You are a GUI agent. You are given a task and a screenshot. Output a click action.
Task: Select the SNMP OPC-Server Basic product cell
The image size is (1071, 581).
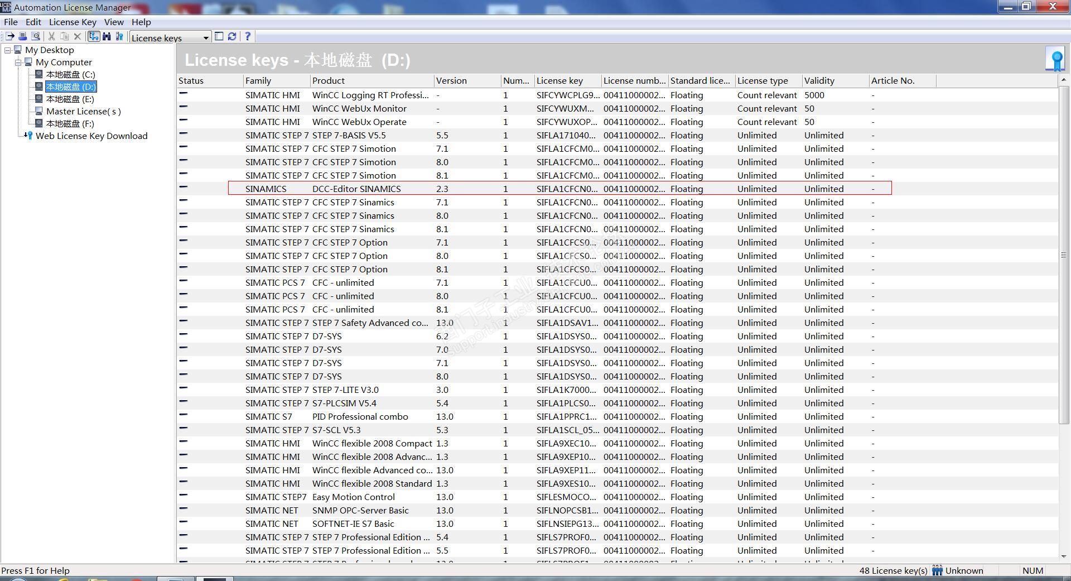point(360,510)
